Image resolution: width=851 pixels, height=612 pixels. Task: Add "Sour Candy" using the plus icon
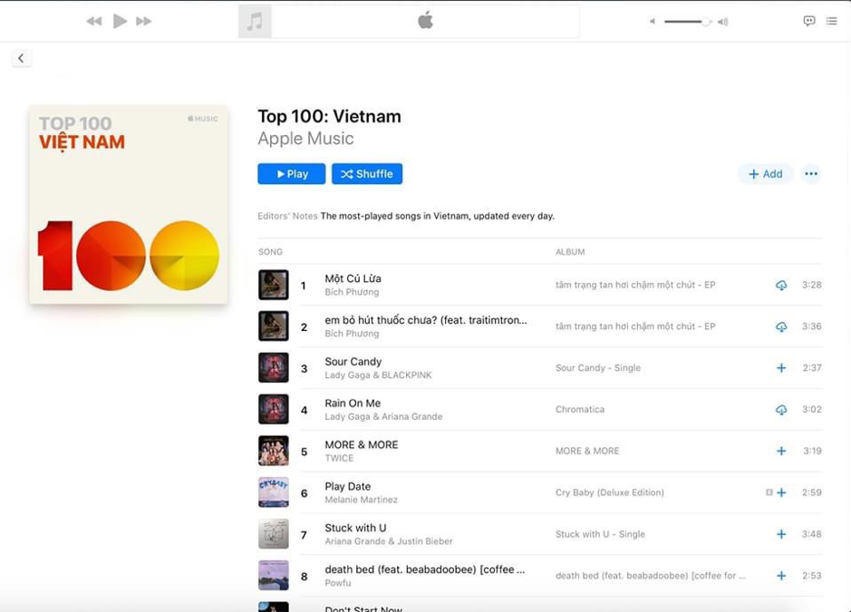[x=780, y=368]
